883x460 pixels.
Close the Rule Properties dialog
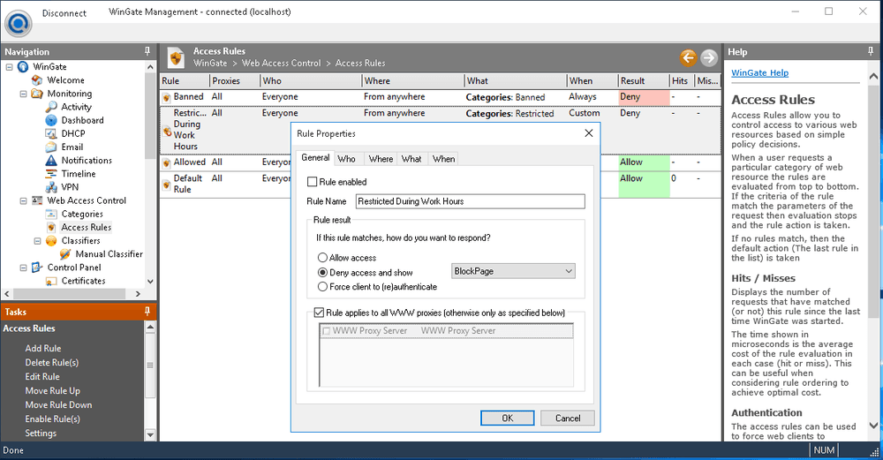pos(588,133)
